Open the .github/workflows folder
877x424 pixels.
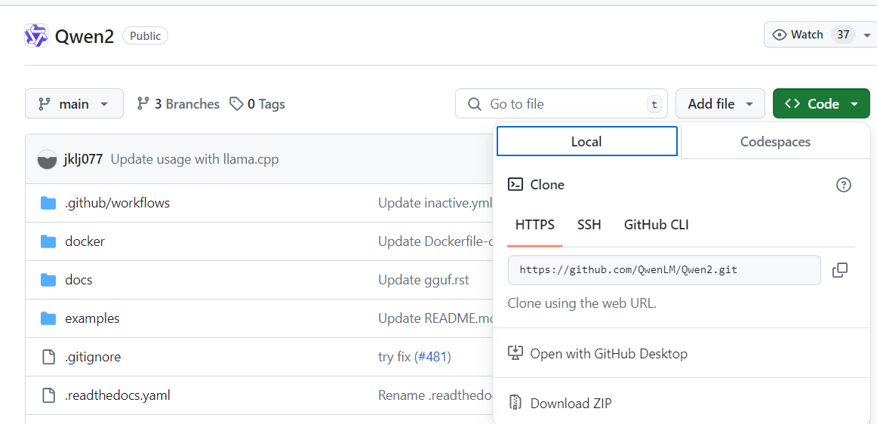tap(118, 202)
